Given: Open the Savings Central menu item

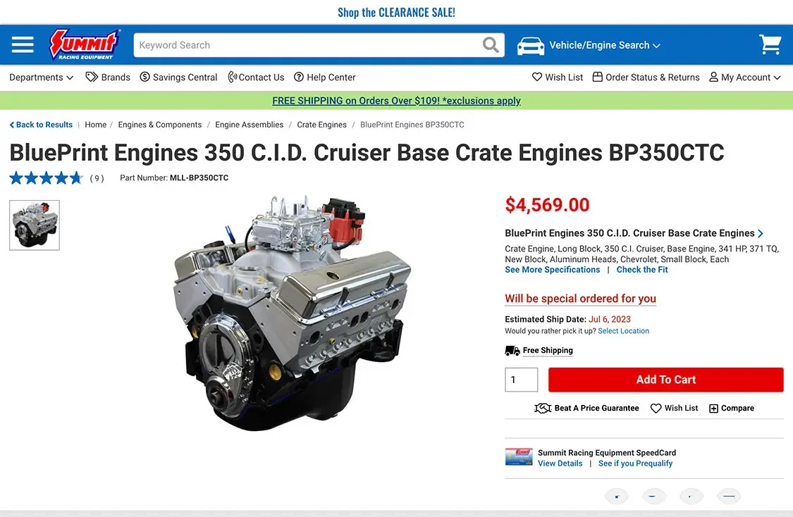Looking at the screenshot, I should click(178, 77).
